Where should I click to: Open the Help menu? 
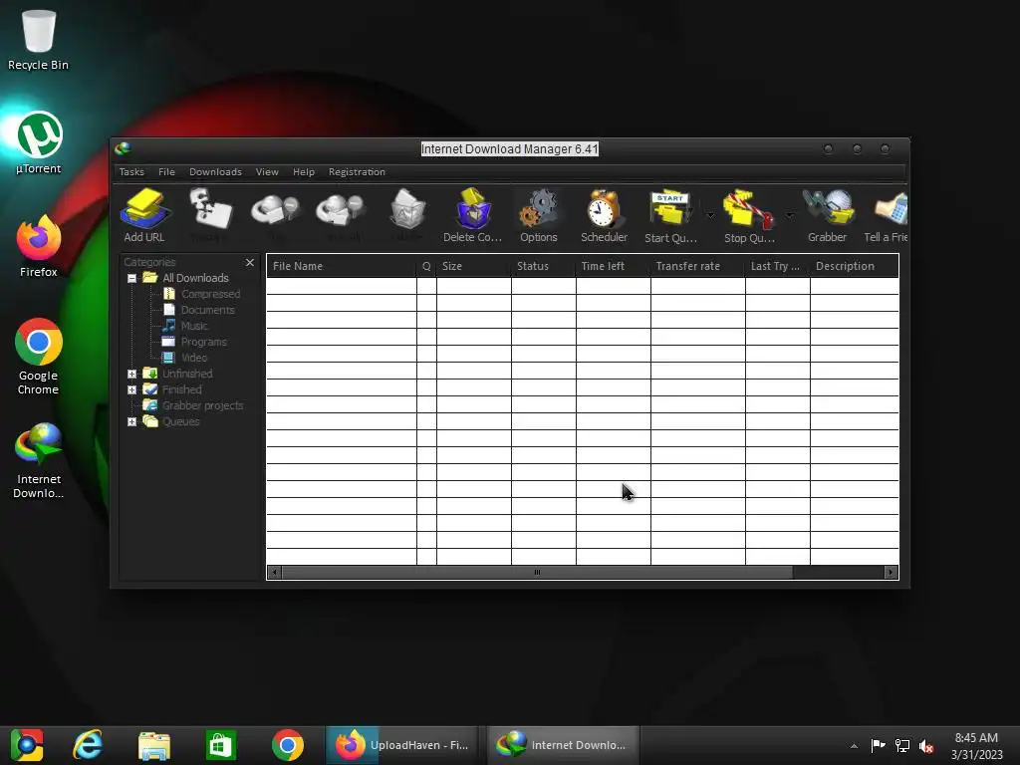click(303, 171)
